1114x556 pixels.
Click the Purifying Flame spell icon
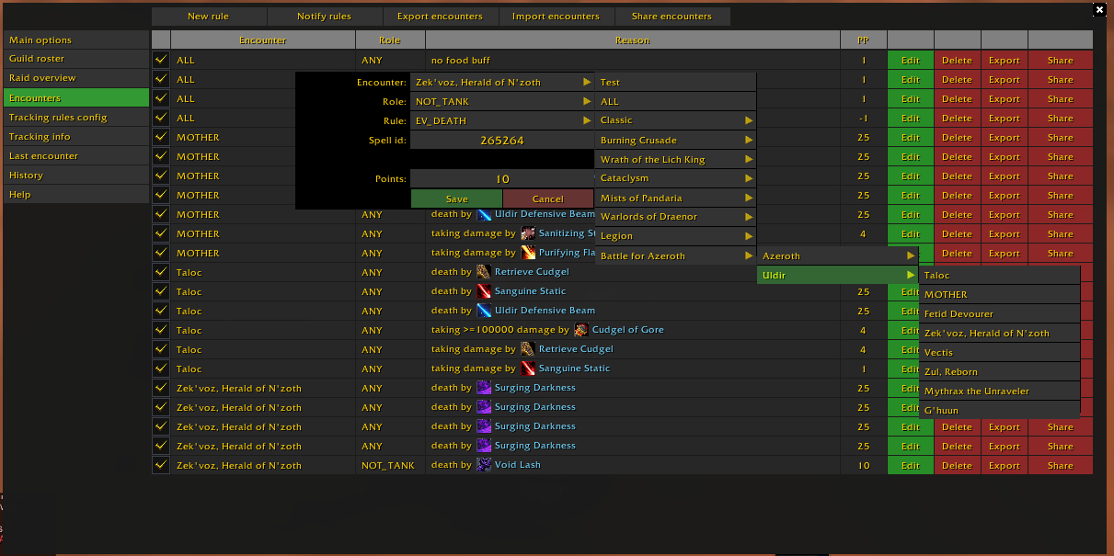coord(528,253)
